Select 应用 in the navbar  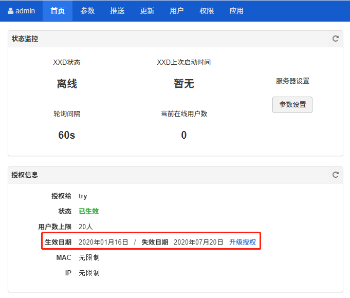(x=236, y=11)
